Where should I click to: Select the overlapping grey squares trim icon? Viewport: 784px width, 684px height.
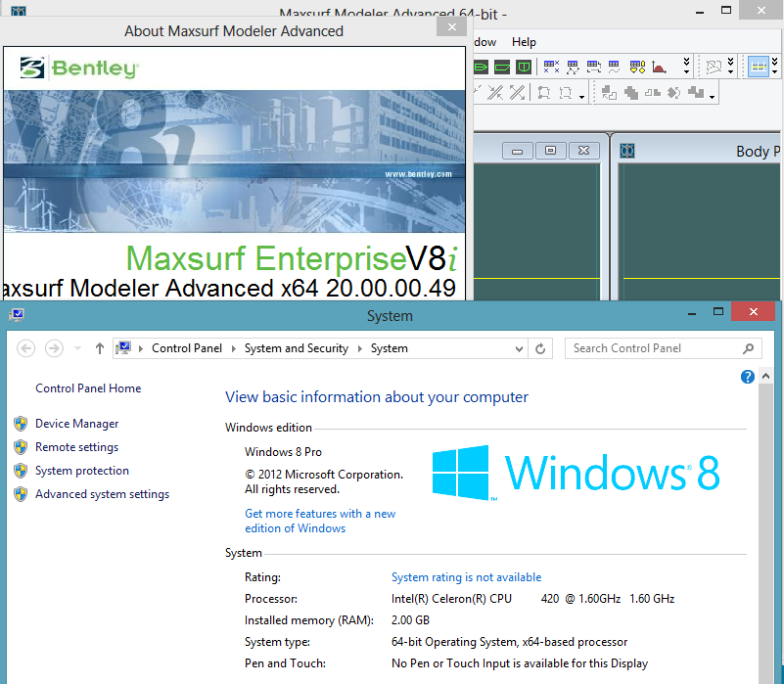tap(631, 93)
